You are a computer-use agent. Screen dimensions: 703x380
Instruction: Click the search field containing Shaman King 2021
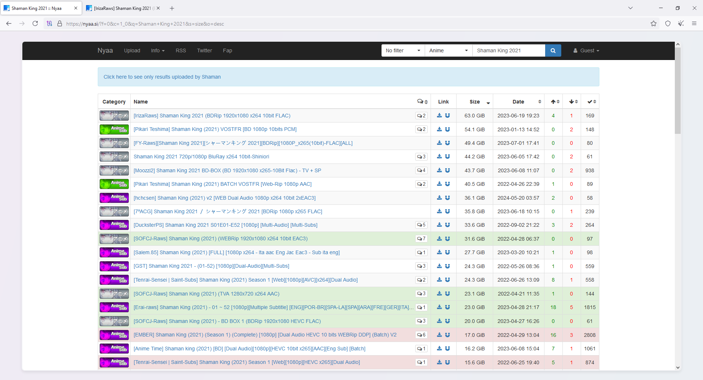tap(509, 50)
